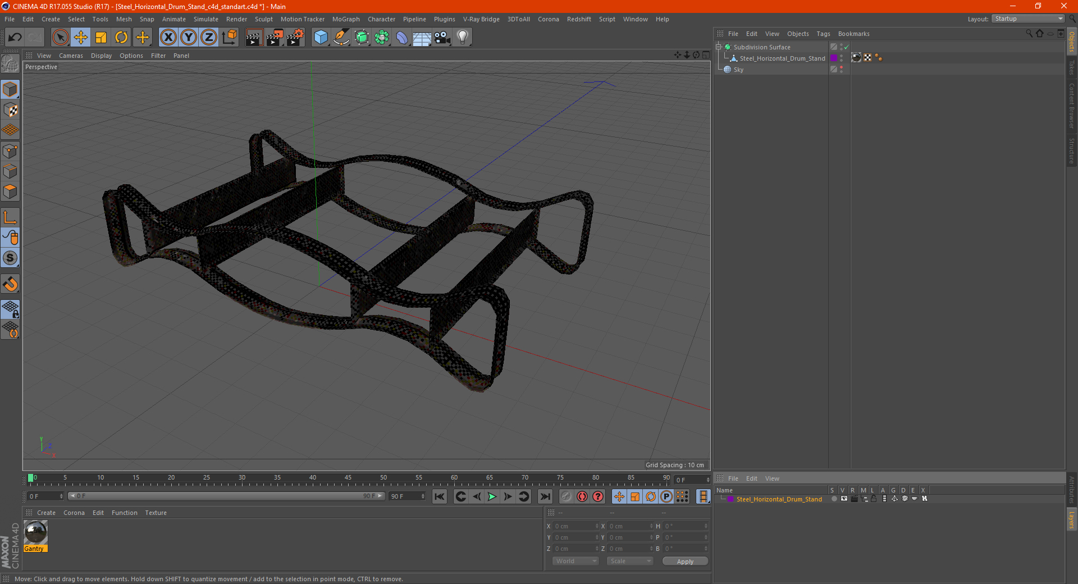
Task: Add a Light object
Action: tap(463, 38)
